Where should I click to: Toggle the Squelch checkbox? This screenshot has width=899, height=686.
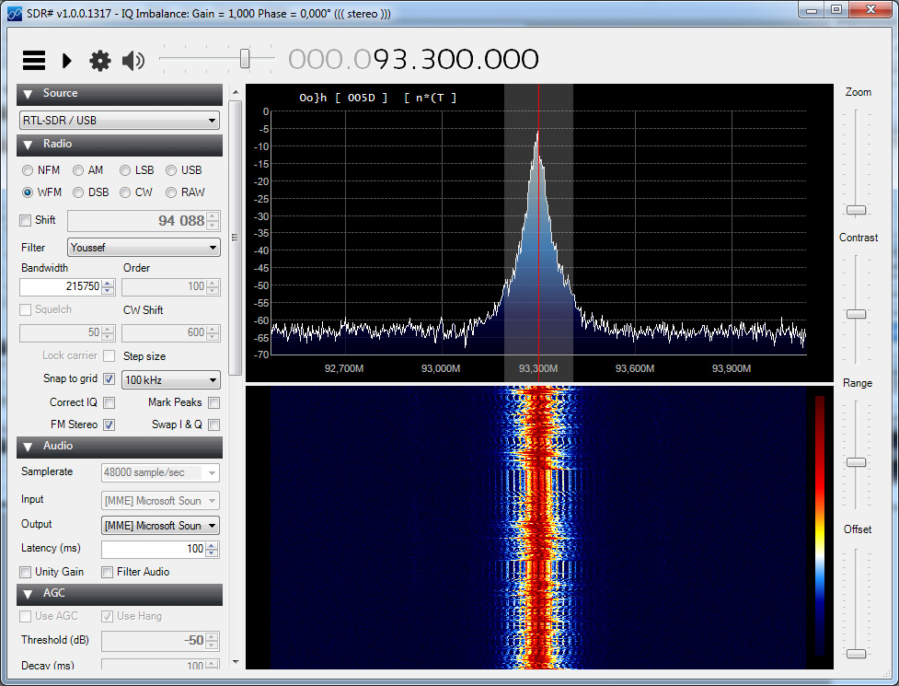pos(25,309)
